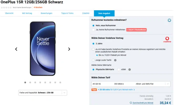The width and height of the screenshot is (174, 105).
Task: Click the OnePlus phone product image
Action: 43,49
